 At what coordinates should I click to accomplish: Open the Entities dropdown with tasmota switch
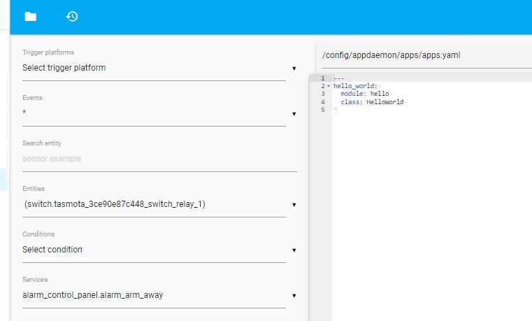pyautogui.click(x=159, y=204)
